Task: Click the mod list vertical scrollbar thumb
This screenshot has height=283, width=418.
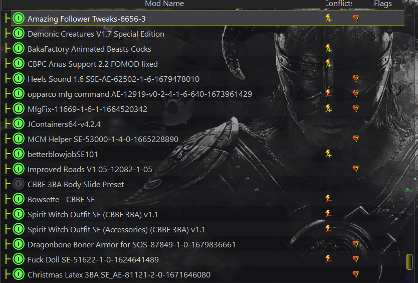Action: (409, 261)
